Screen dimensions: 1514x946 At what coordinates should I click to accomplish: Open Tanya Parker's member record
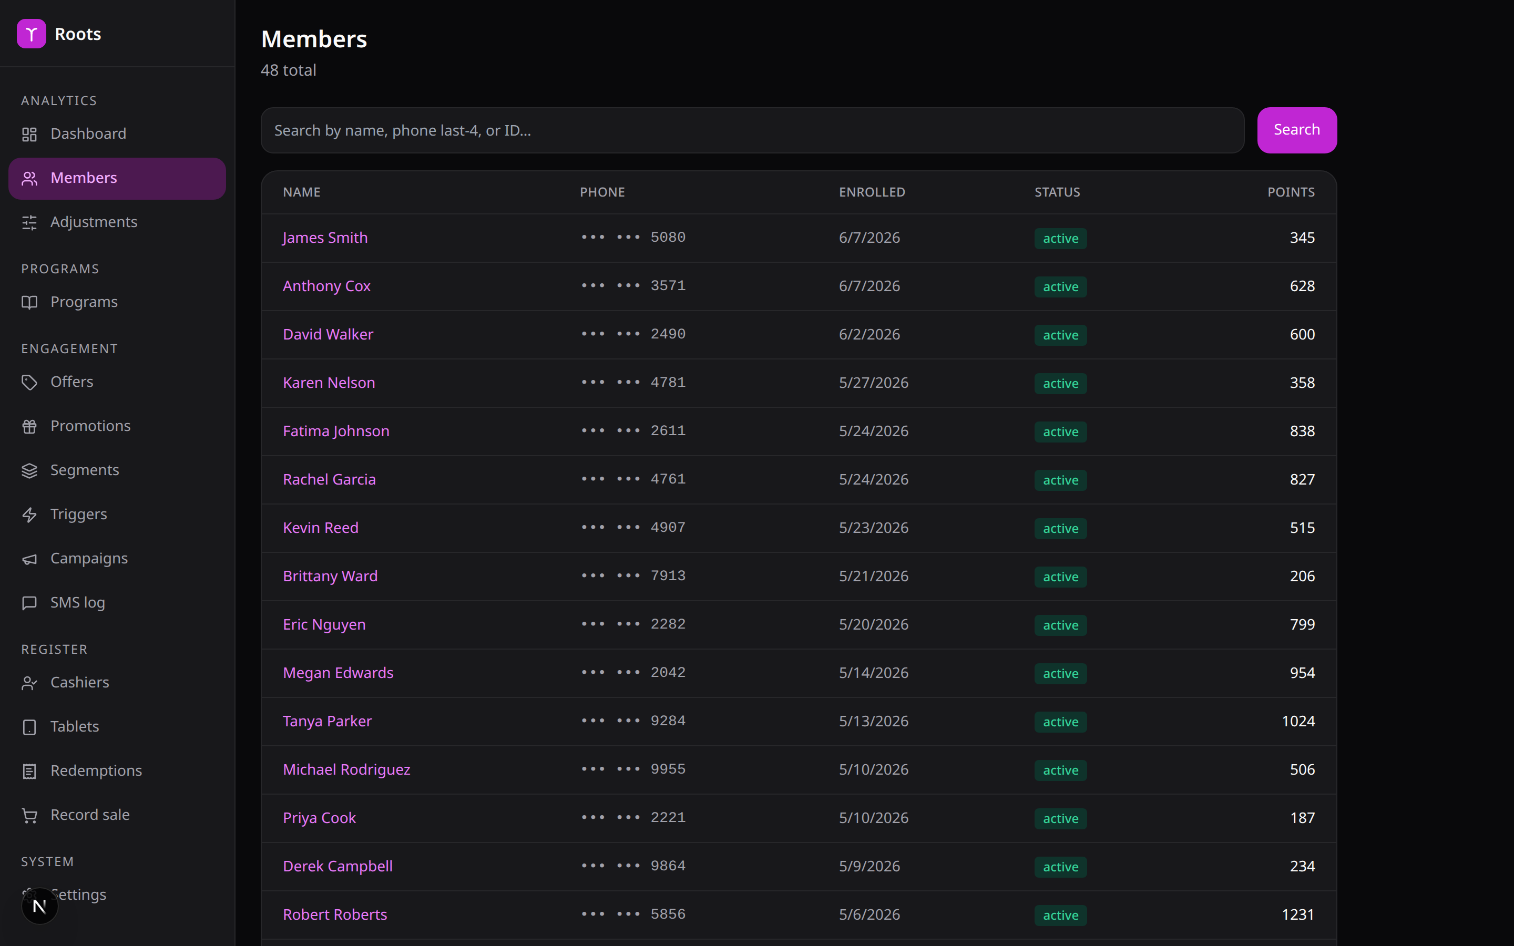tap(327, 722)
